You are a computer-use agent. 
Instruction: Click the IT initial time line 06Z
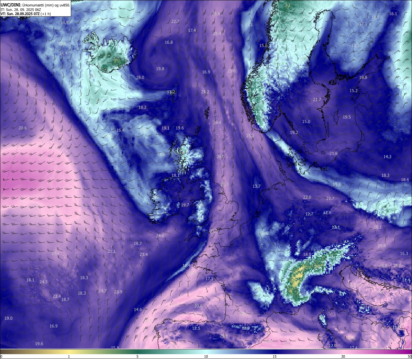pos(21,9)
